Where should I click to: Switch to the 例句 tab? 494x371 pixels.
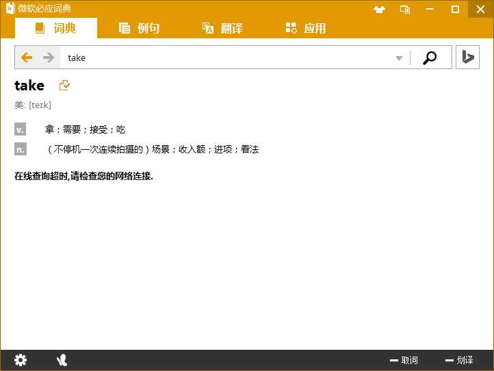point(139,28)
